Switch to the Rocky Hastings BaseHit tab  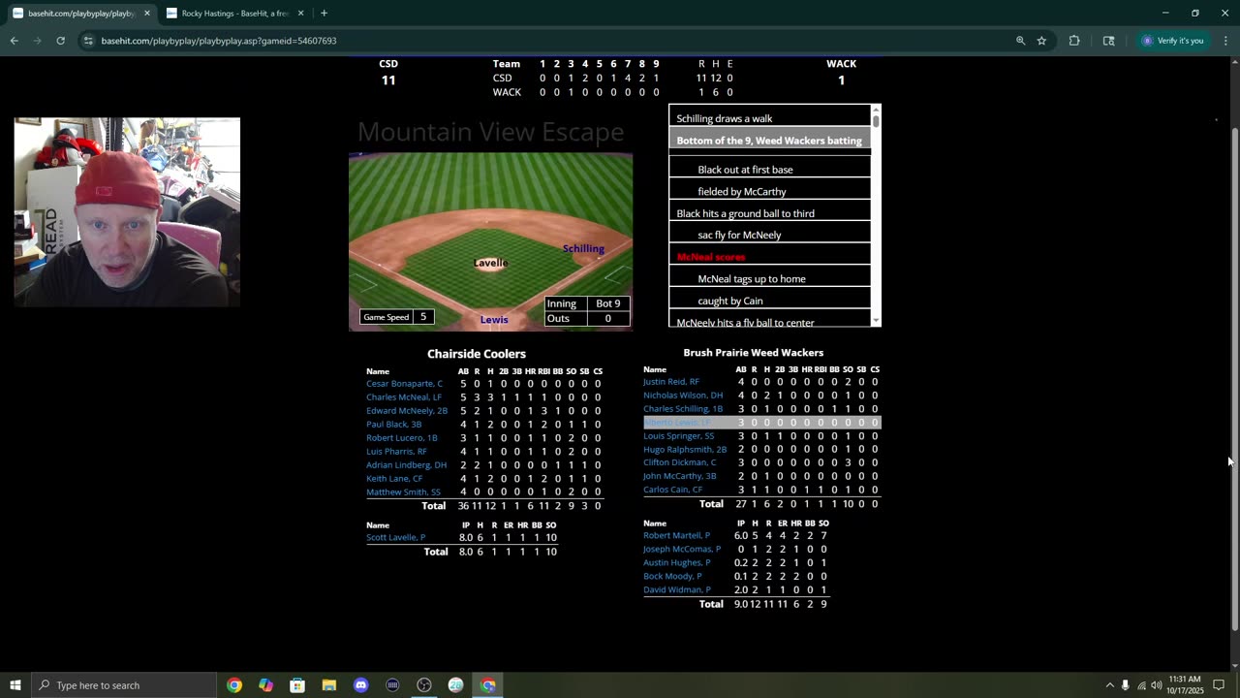[234, 14]
